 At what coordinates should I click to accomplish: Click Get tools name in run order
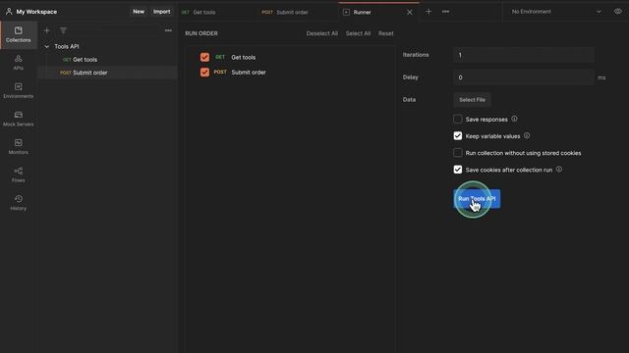point(244,57)
